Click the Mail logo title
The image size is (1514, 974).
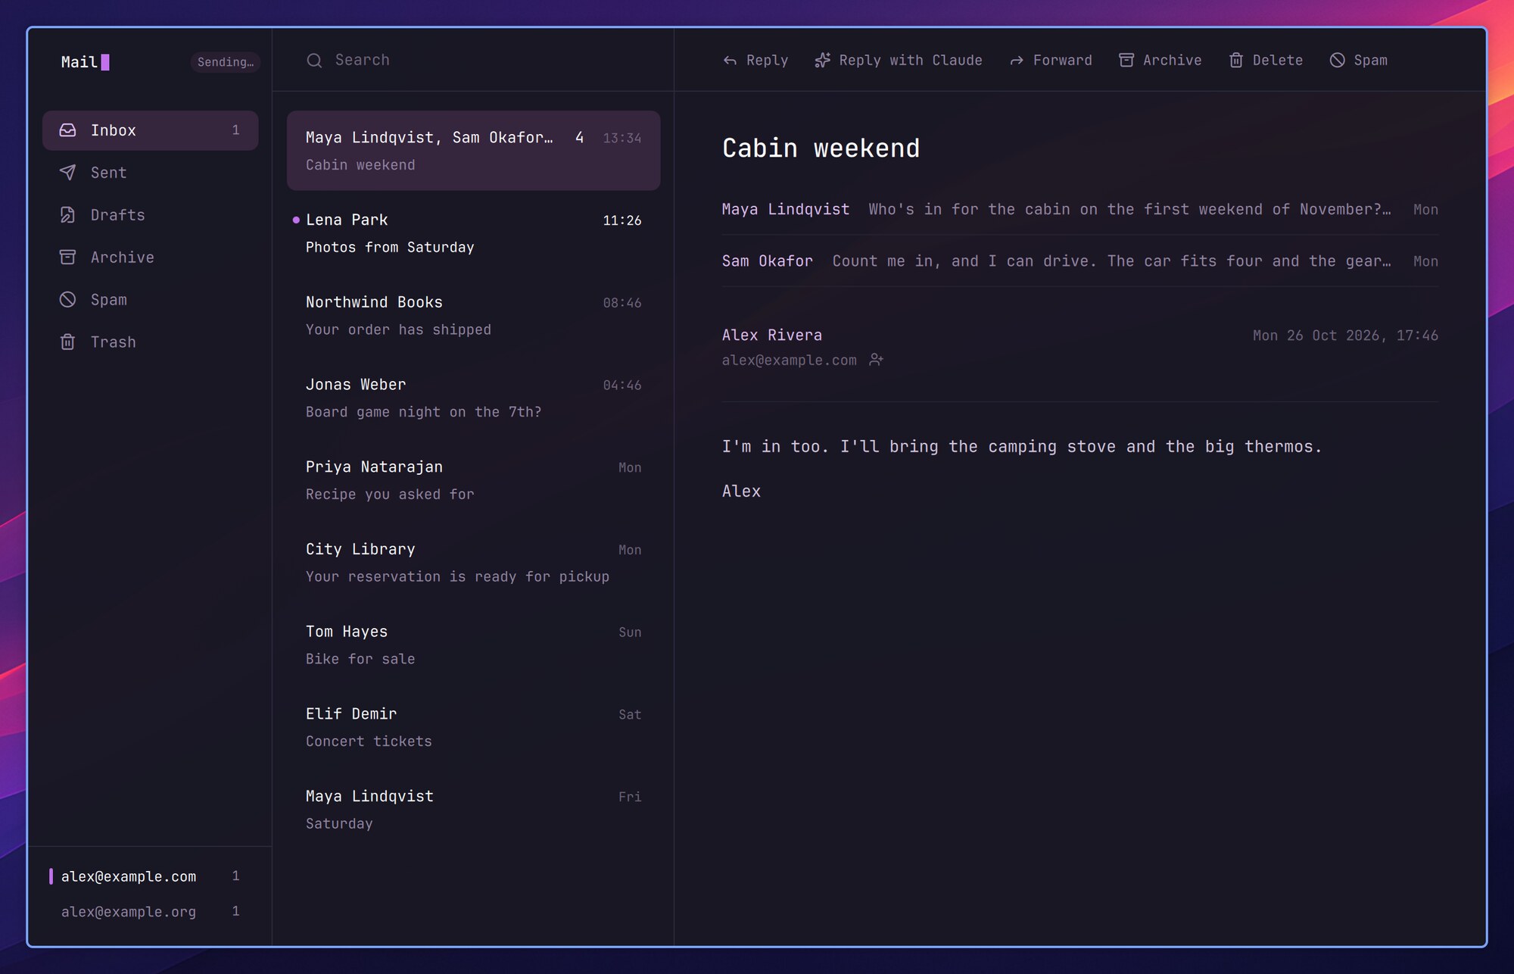(85, 62)
